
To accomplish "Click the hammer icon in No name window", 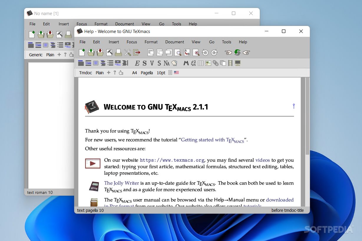I will (59, 34).
